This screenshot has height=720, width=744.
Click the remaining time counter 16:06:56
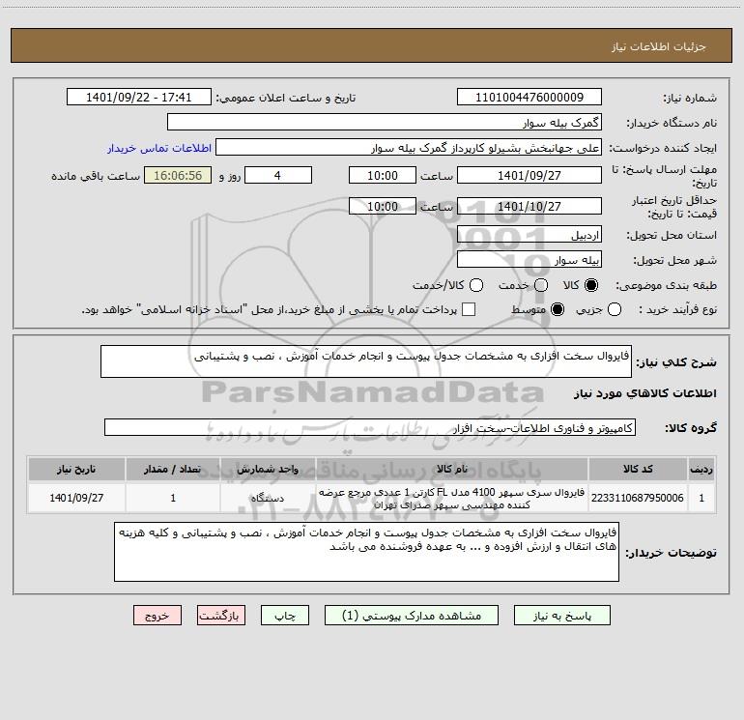(x=178, y=175)
